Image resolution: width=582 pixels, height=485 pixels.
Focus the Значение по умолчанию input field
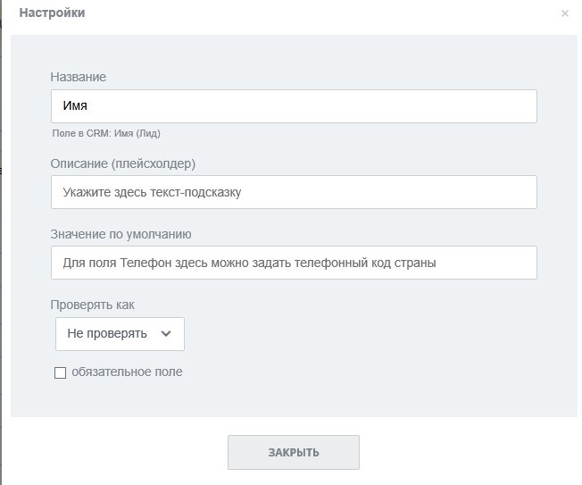coord(294,263)
